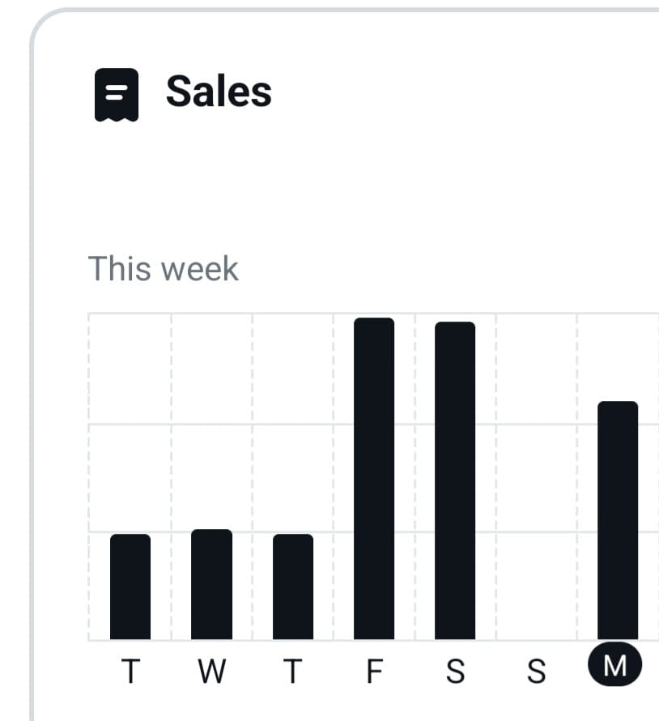Click the Sales receipt icon
Viewport: 659px width, 721px height.
(117, 95)
